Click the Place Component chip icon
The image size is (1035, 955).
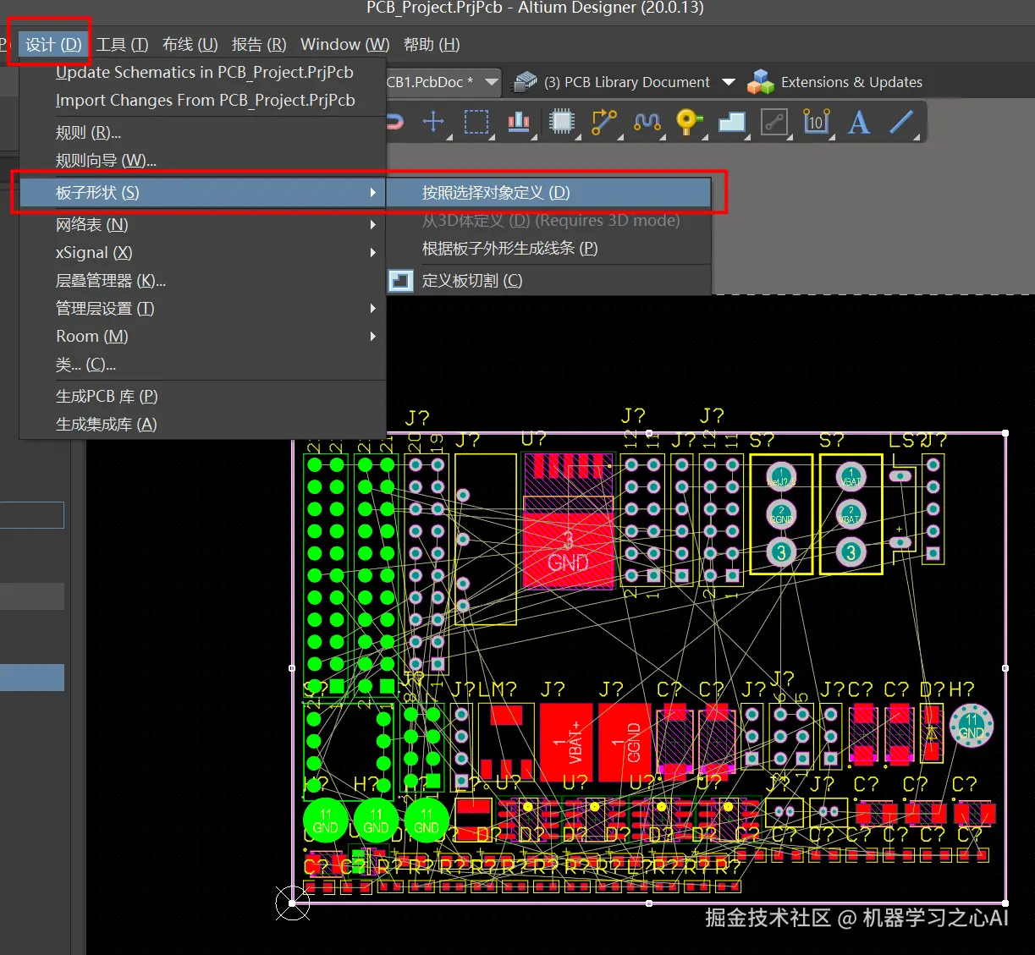pos(561,122)
